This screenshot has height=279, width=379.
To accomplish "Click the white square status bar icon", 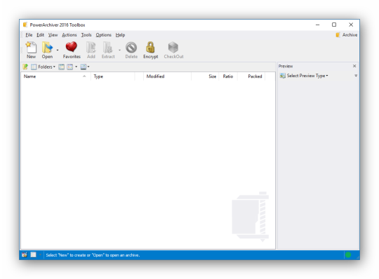I will coord(34,255).
